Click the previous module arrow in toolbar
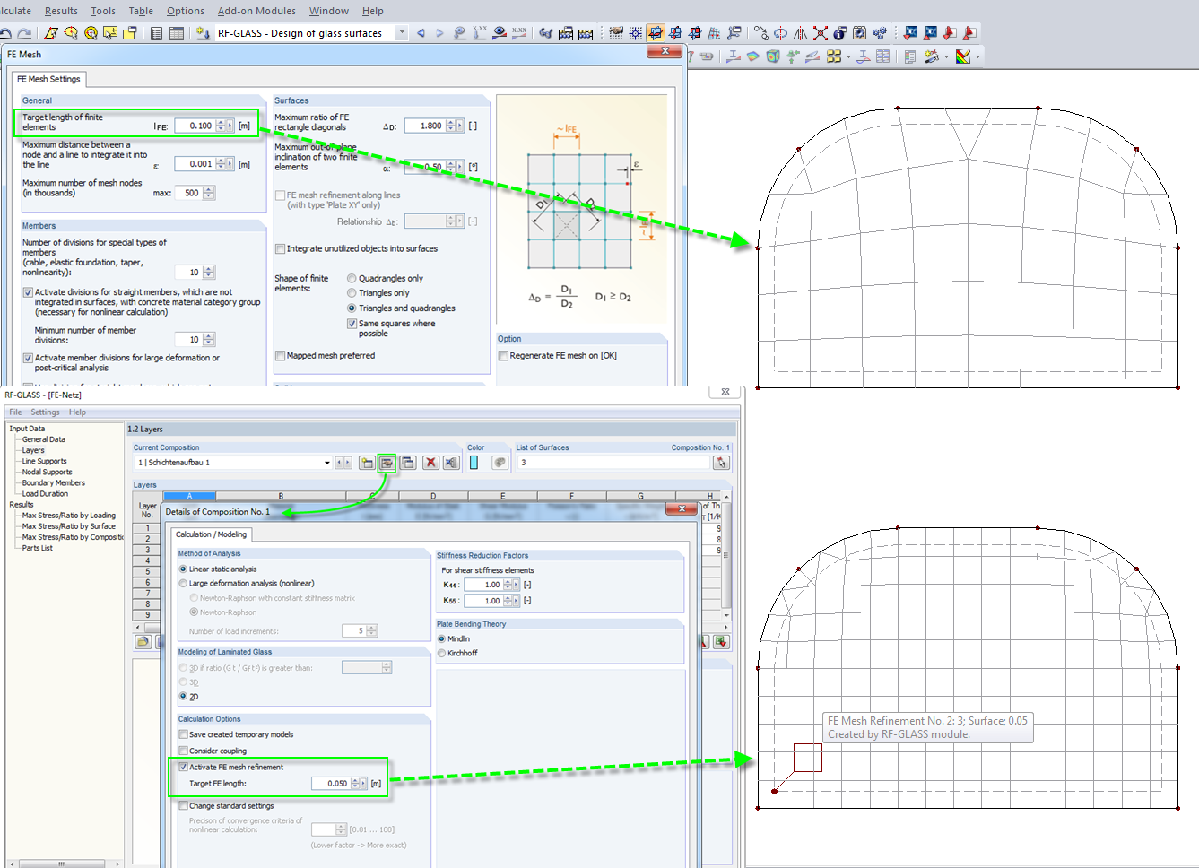 click(x=421, y=33)
